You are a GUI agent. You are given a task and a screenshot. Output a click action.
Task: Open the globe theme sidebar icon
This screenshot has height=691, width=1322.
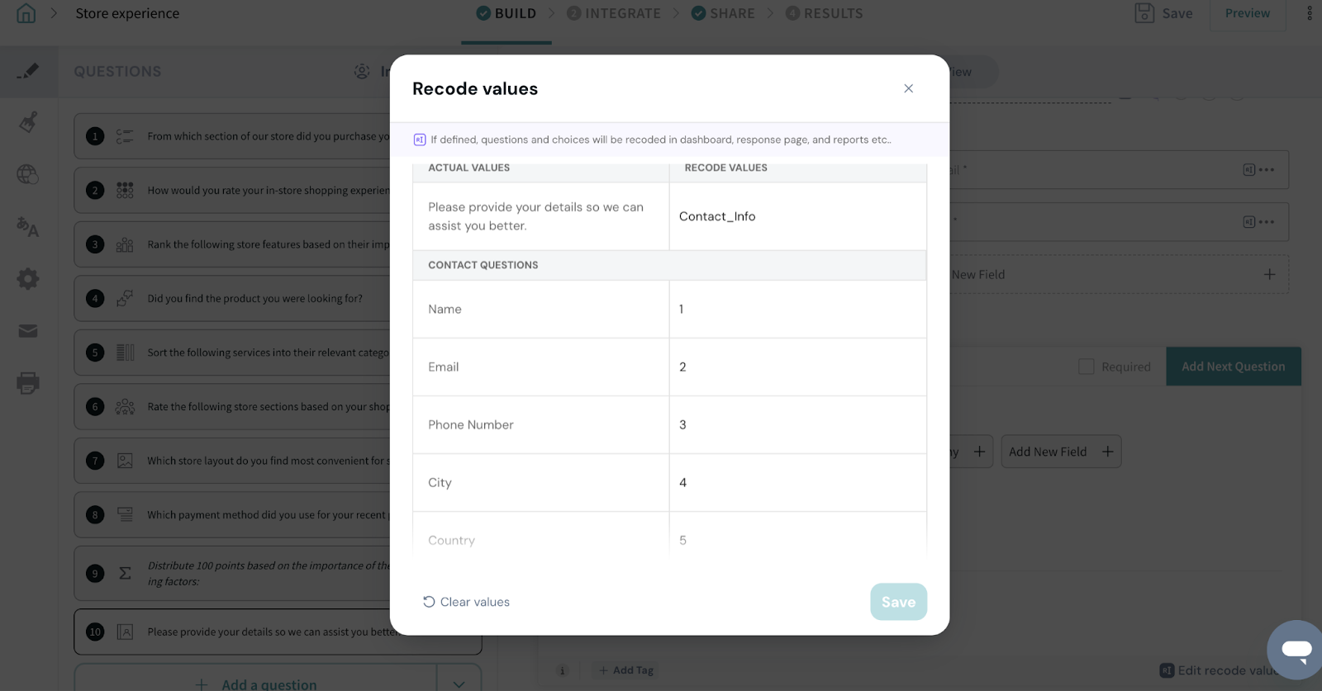point(28,174)
